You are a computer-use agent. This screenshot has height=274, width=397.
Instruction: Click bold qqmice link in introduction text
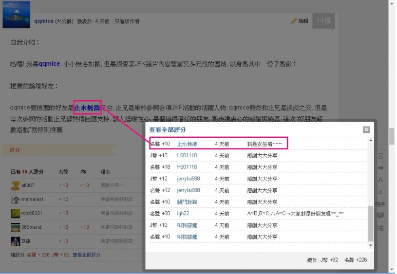(x=49, y=64)
